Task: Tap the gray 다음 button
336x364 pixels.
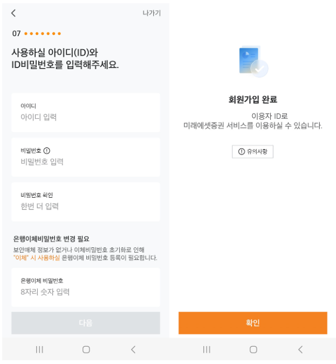Action: tap(86, 322)
